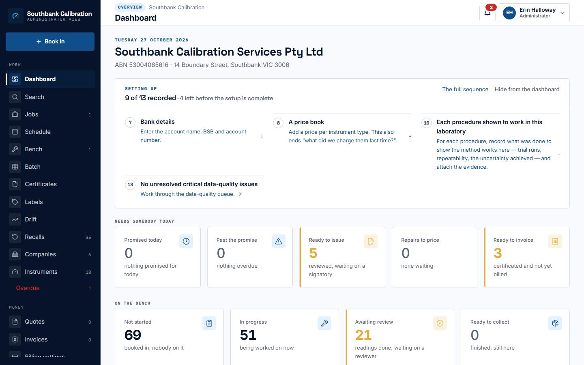Click the Quotes icon in sidebar
584x365 pixels.
pos(15,322)
